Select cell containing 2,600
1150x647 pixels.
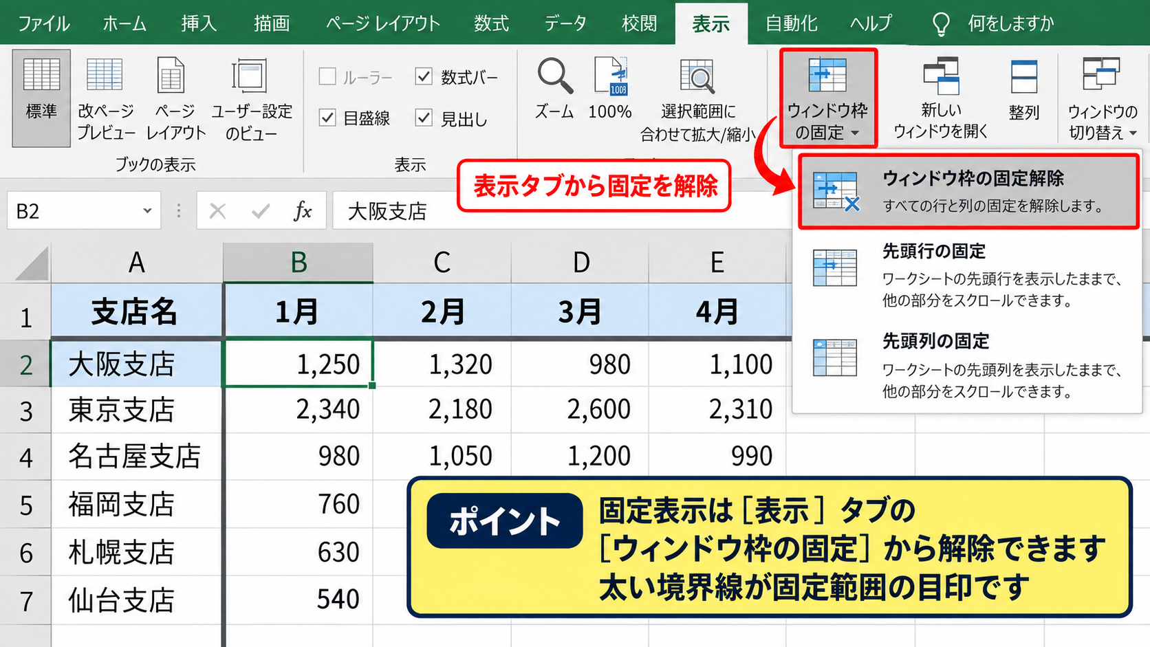coord(580,410)
